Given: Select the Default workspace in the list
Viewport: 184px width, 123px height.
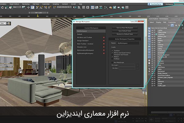Looking at the screenshot, I should (x=91, y=34).
